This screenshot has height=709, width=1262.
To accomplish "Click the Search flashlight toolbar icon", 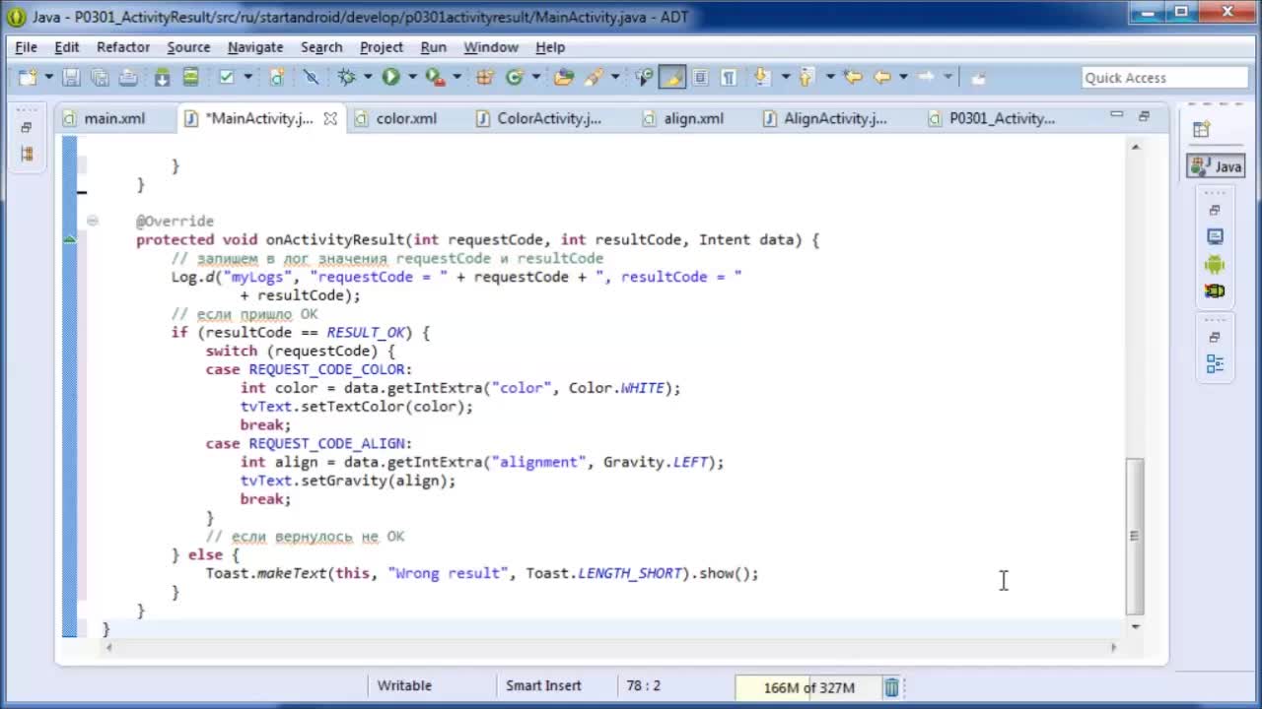I will (594, 77).
